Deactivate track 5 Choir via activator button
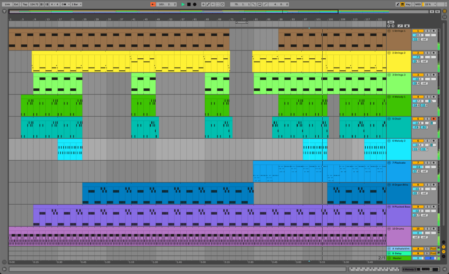449x274 pixels. 418,119
